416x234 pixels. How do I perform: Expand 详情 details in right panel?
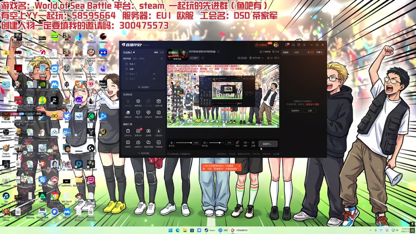(x=319, y=53)
